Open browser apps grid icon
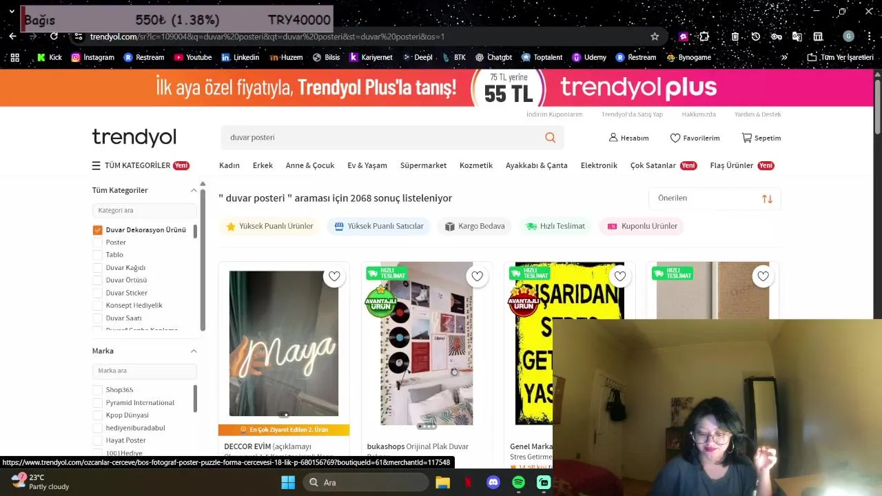 click(15, 57)
